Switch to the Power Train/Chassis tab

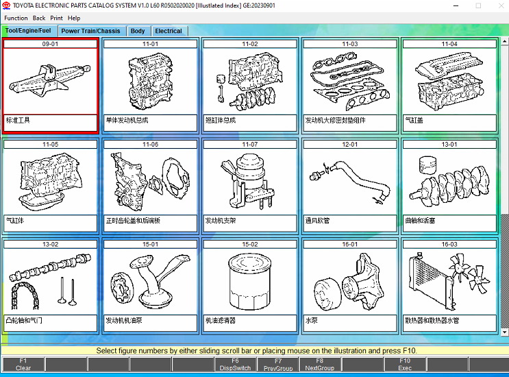pos(90,31)
